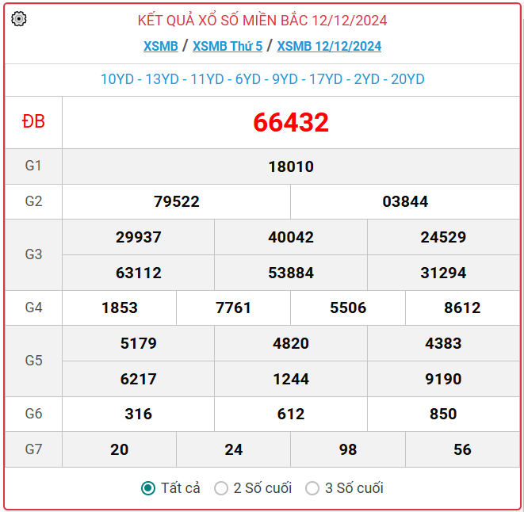Viewport: 524px width, 512px height.
Task: Open the settings gear icon
Action: (19, 19)
